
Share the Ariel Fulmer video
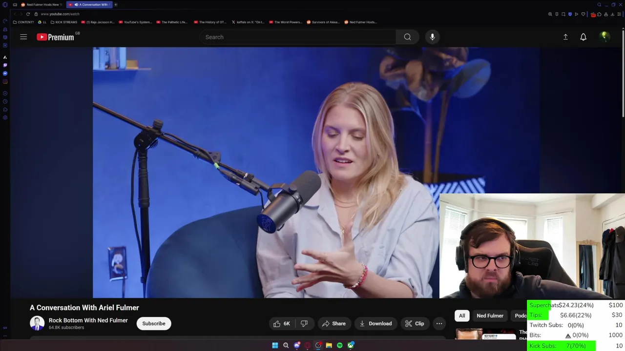coord(333,324)
